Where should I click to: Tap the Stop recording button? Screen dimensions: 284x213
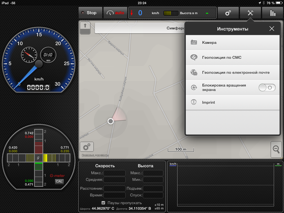coord(90,13)
